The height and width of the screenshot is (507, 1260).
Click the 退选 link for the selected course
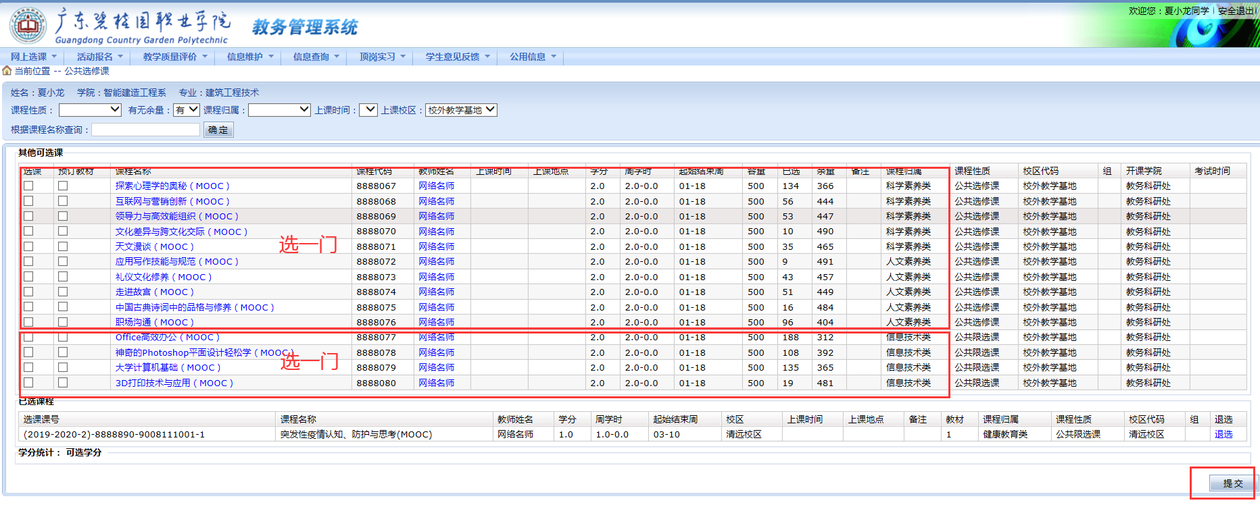pyautogui.click(x=1223, y=435)
